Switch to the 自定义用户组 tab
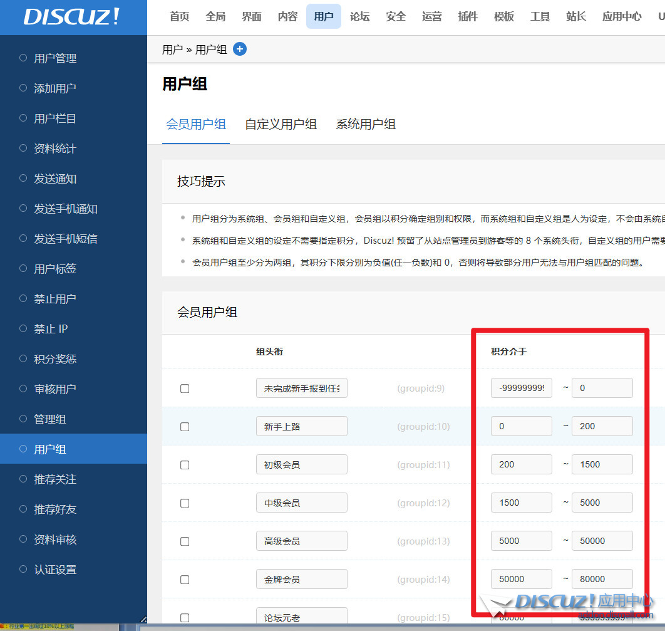Viewport: 665px width, 631px height. (281, 124)
